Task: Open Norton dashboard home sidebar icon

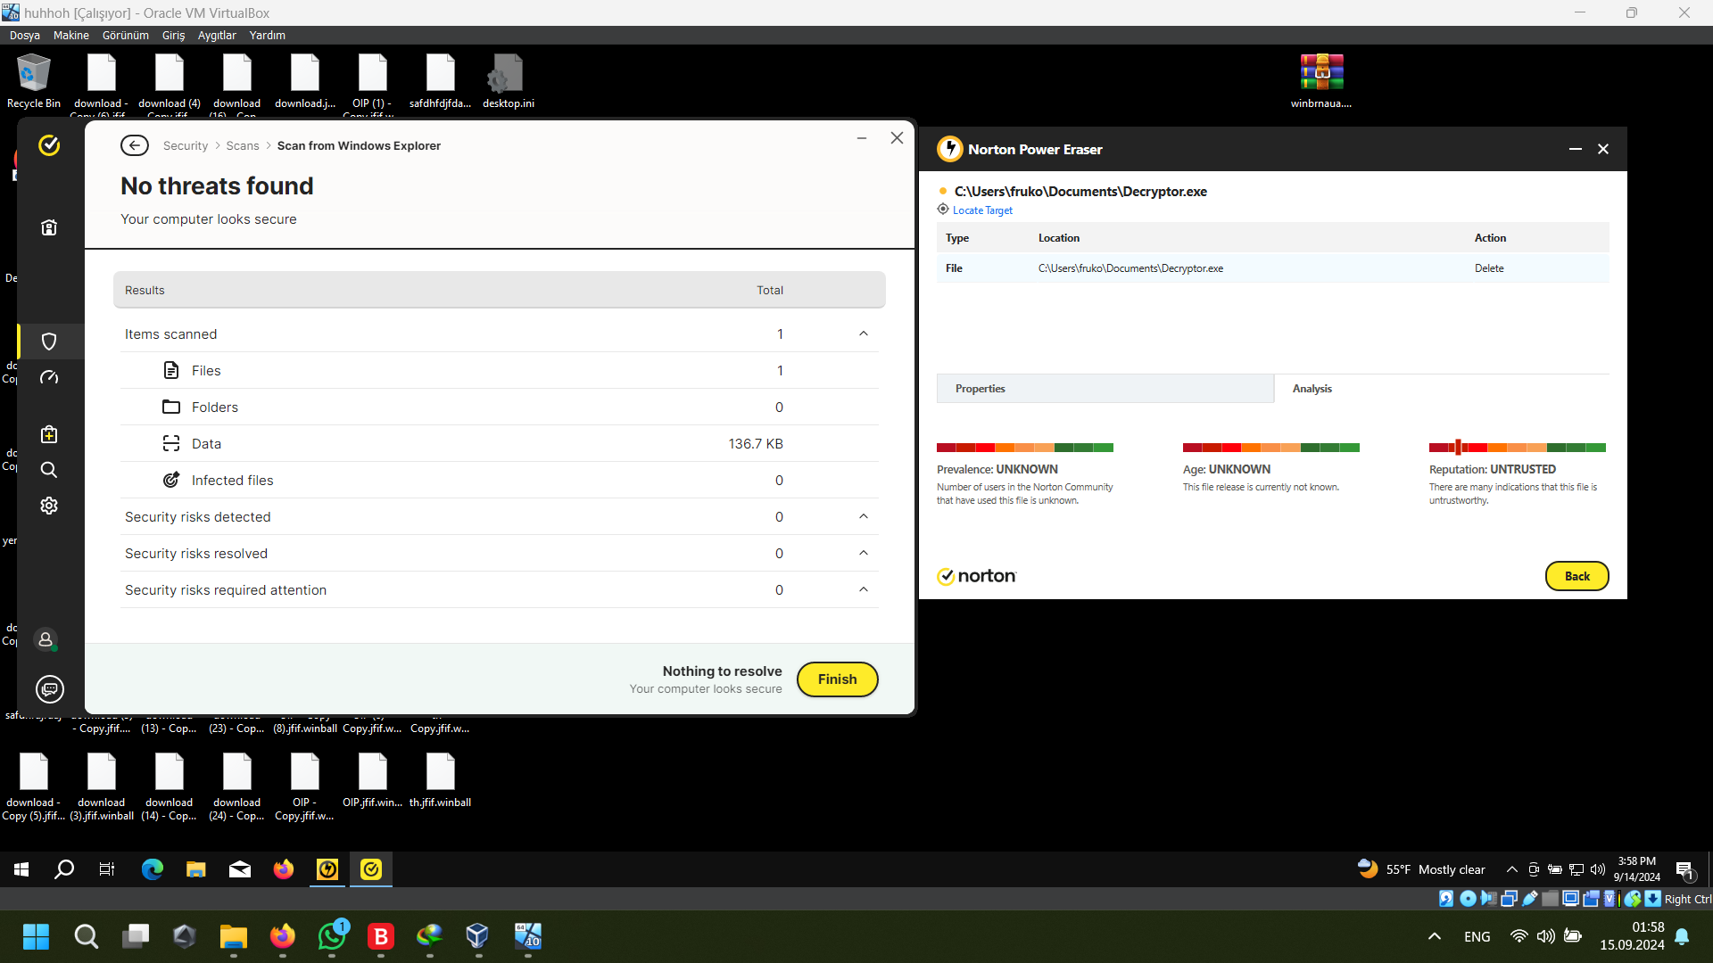Action: (49, 227)
